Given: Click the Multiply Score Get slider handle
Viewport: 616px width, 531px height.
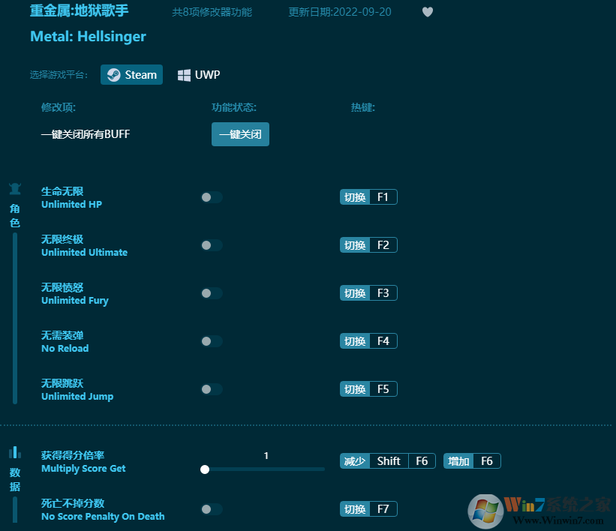Looking at the screenshot, I should point(205,469).
